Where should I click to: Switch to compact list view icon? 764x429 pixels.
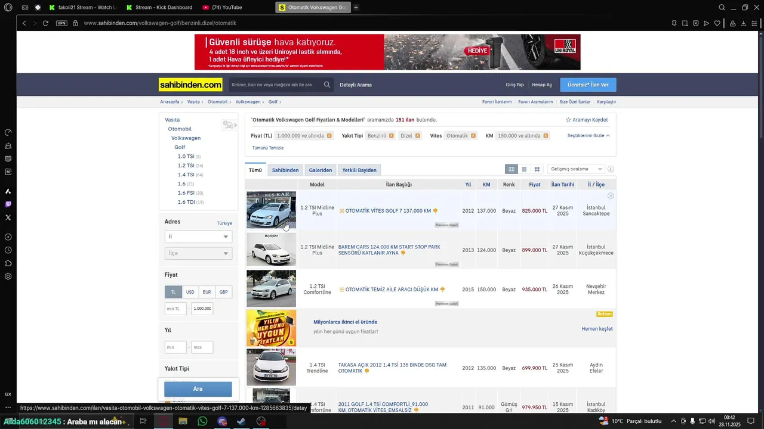click(x=524, y=169)
